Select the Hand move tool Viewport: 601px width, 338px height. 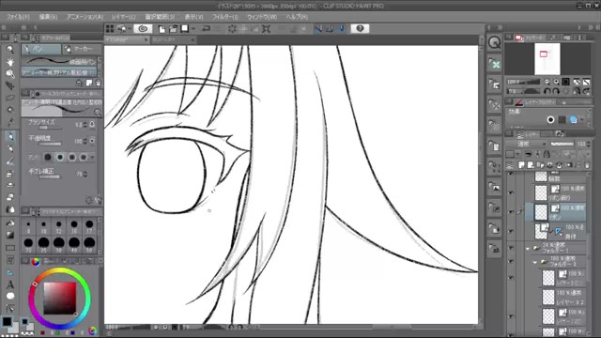tap(10, 61)
